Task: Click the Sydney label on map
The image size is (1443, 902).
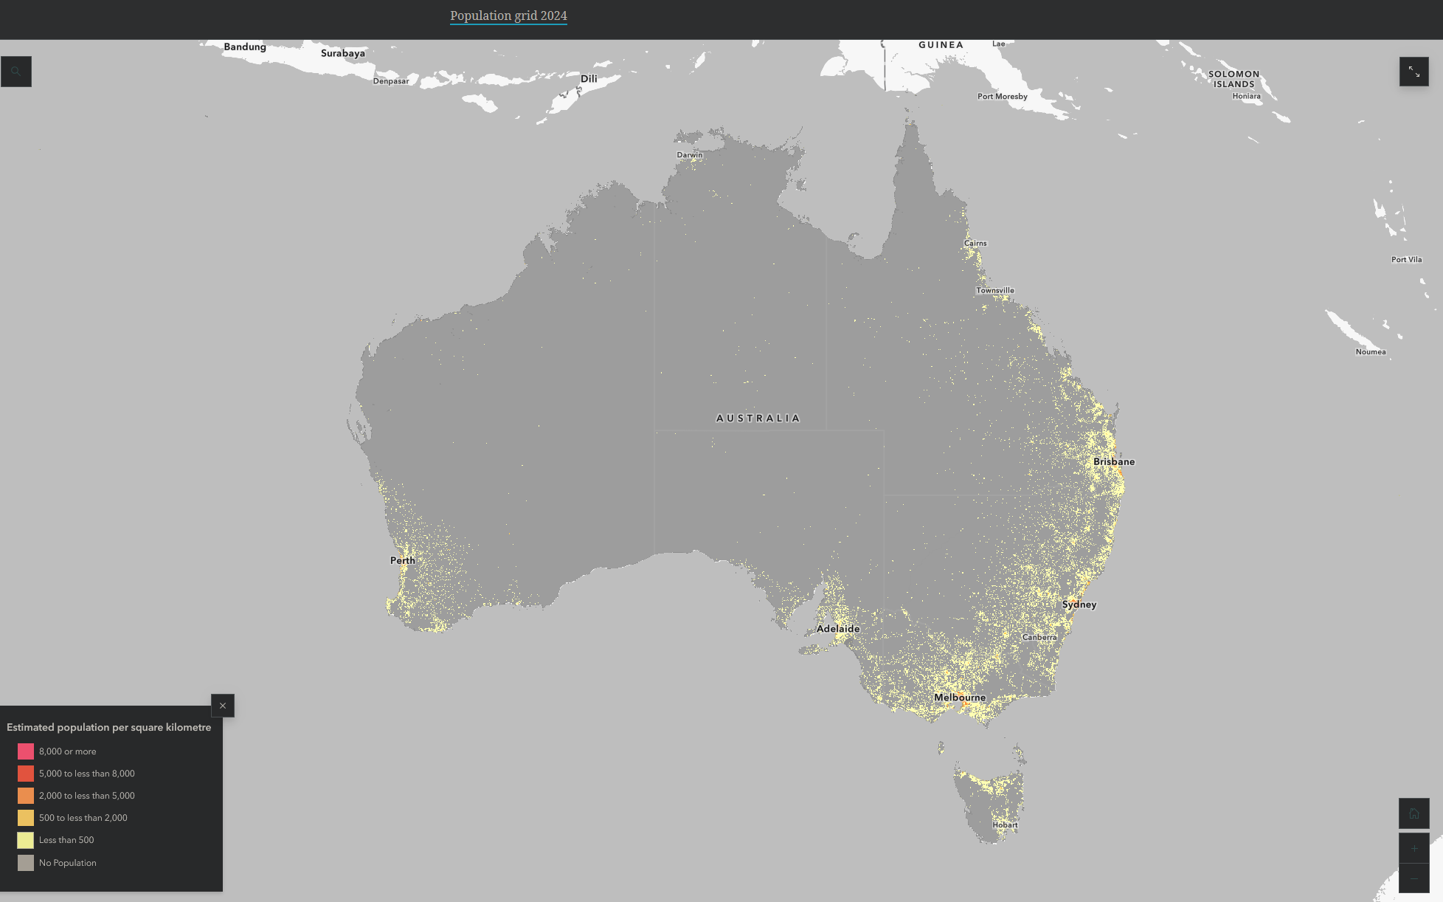Action: click(x=1079, y=605)
